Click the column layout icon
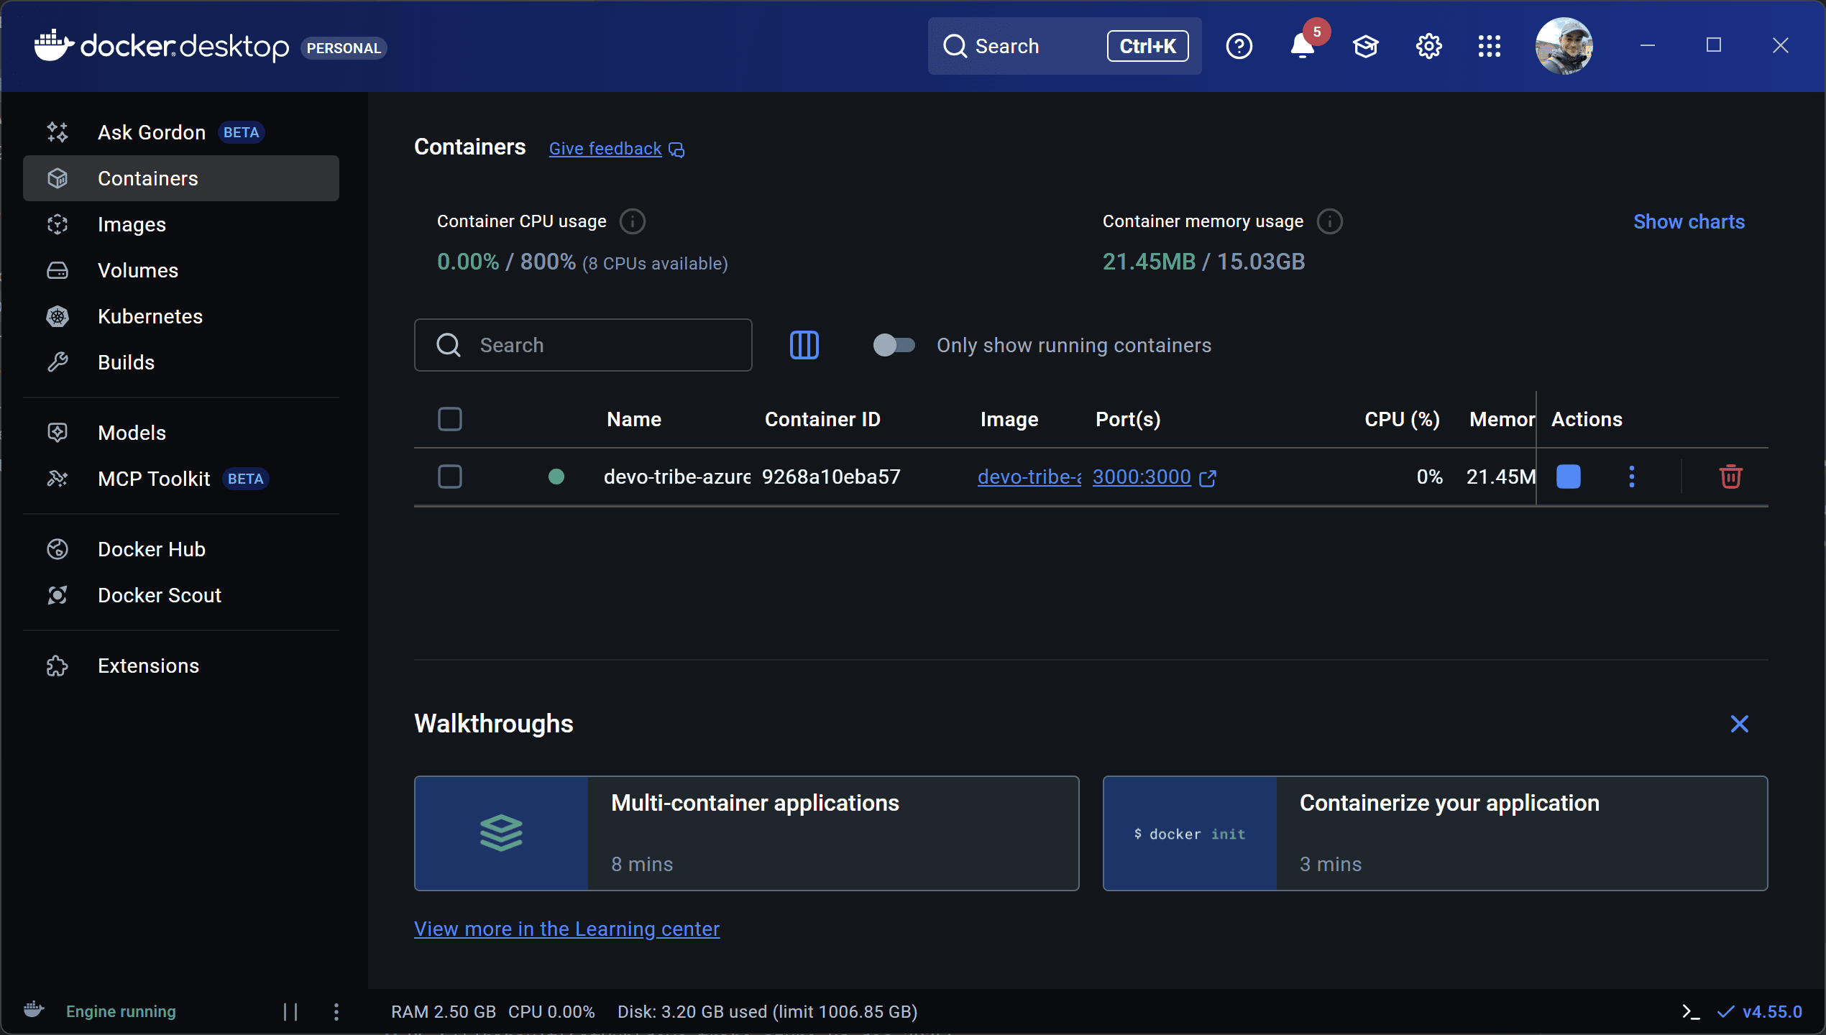 (x=804, y=345)
